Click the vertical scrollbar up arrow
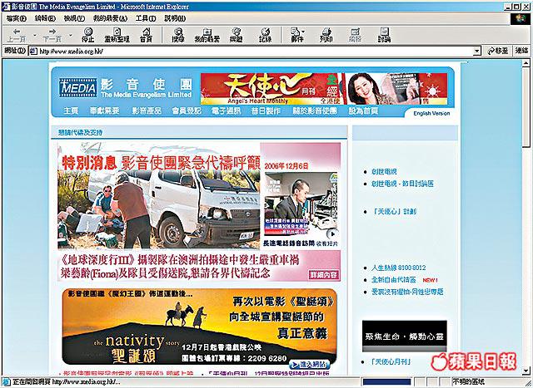The height and width of the screenshot is (388, 533). [x=526, y=63]
